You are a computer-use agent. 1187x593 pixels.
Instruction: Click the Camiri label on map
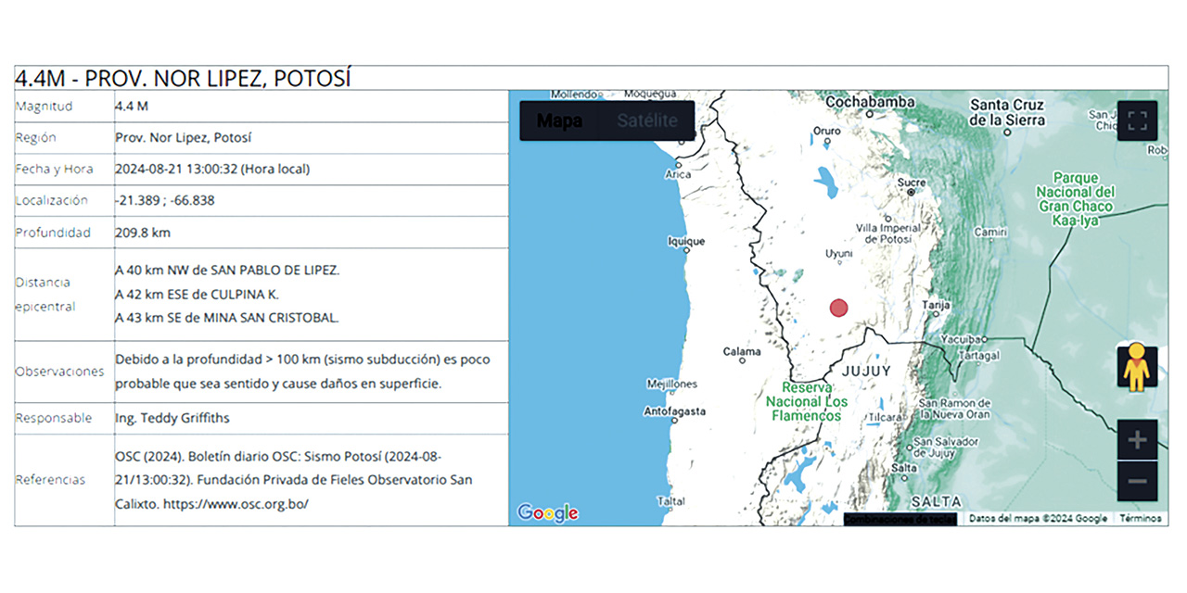click(x=990, y=233)
